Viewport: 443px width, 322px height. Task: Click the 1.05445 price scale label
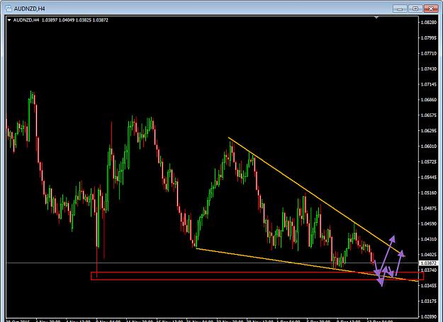pyautogui.click(x=429, y=178)
